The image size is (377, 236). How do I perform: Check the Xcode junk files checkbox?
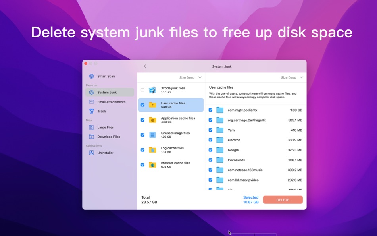point(142,90)
